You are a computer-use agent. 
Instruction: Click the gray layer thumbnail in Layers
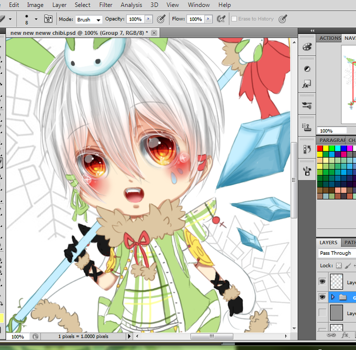click(336, 312)
